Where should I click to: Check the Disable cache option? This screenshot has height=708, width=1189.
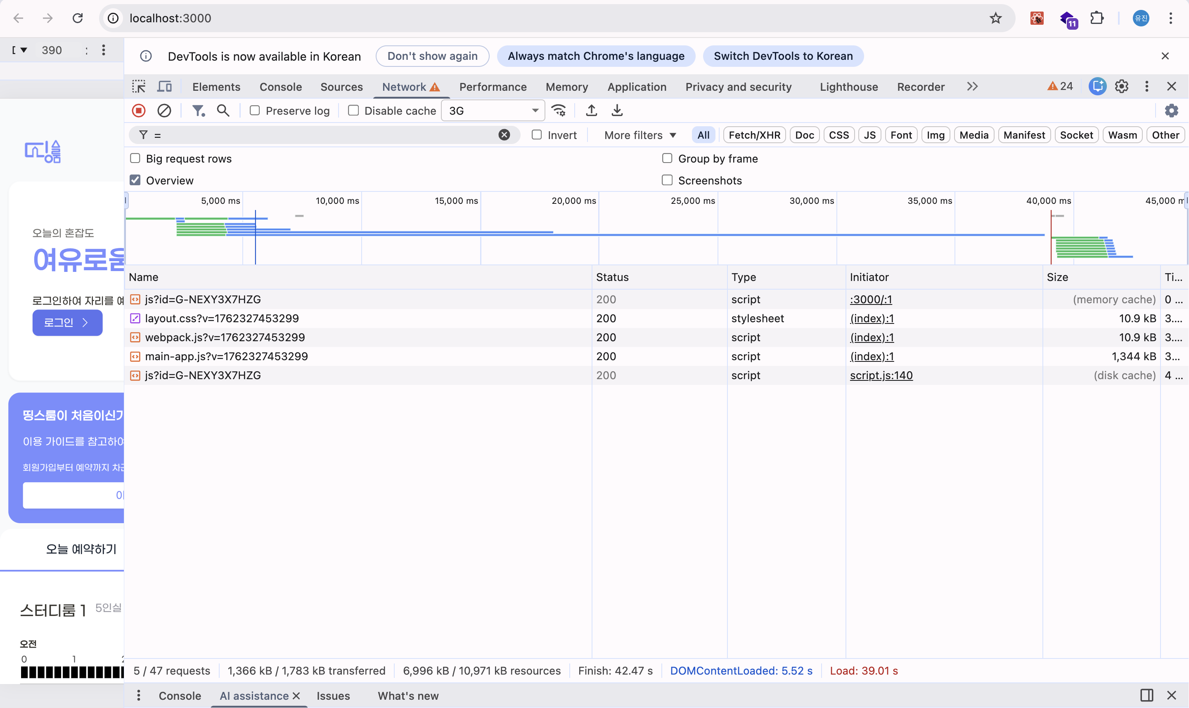pyautogui.click(x=354, y=111)
